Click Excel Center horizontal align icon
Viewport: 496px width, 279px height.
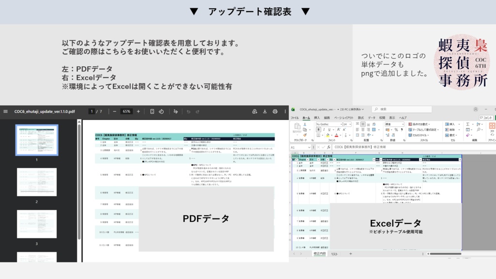point(363,130)
